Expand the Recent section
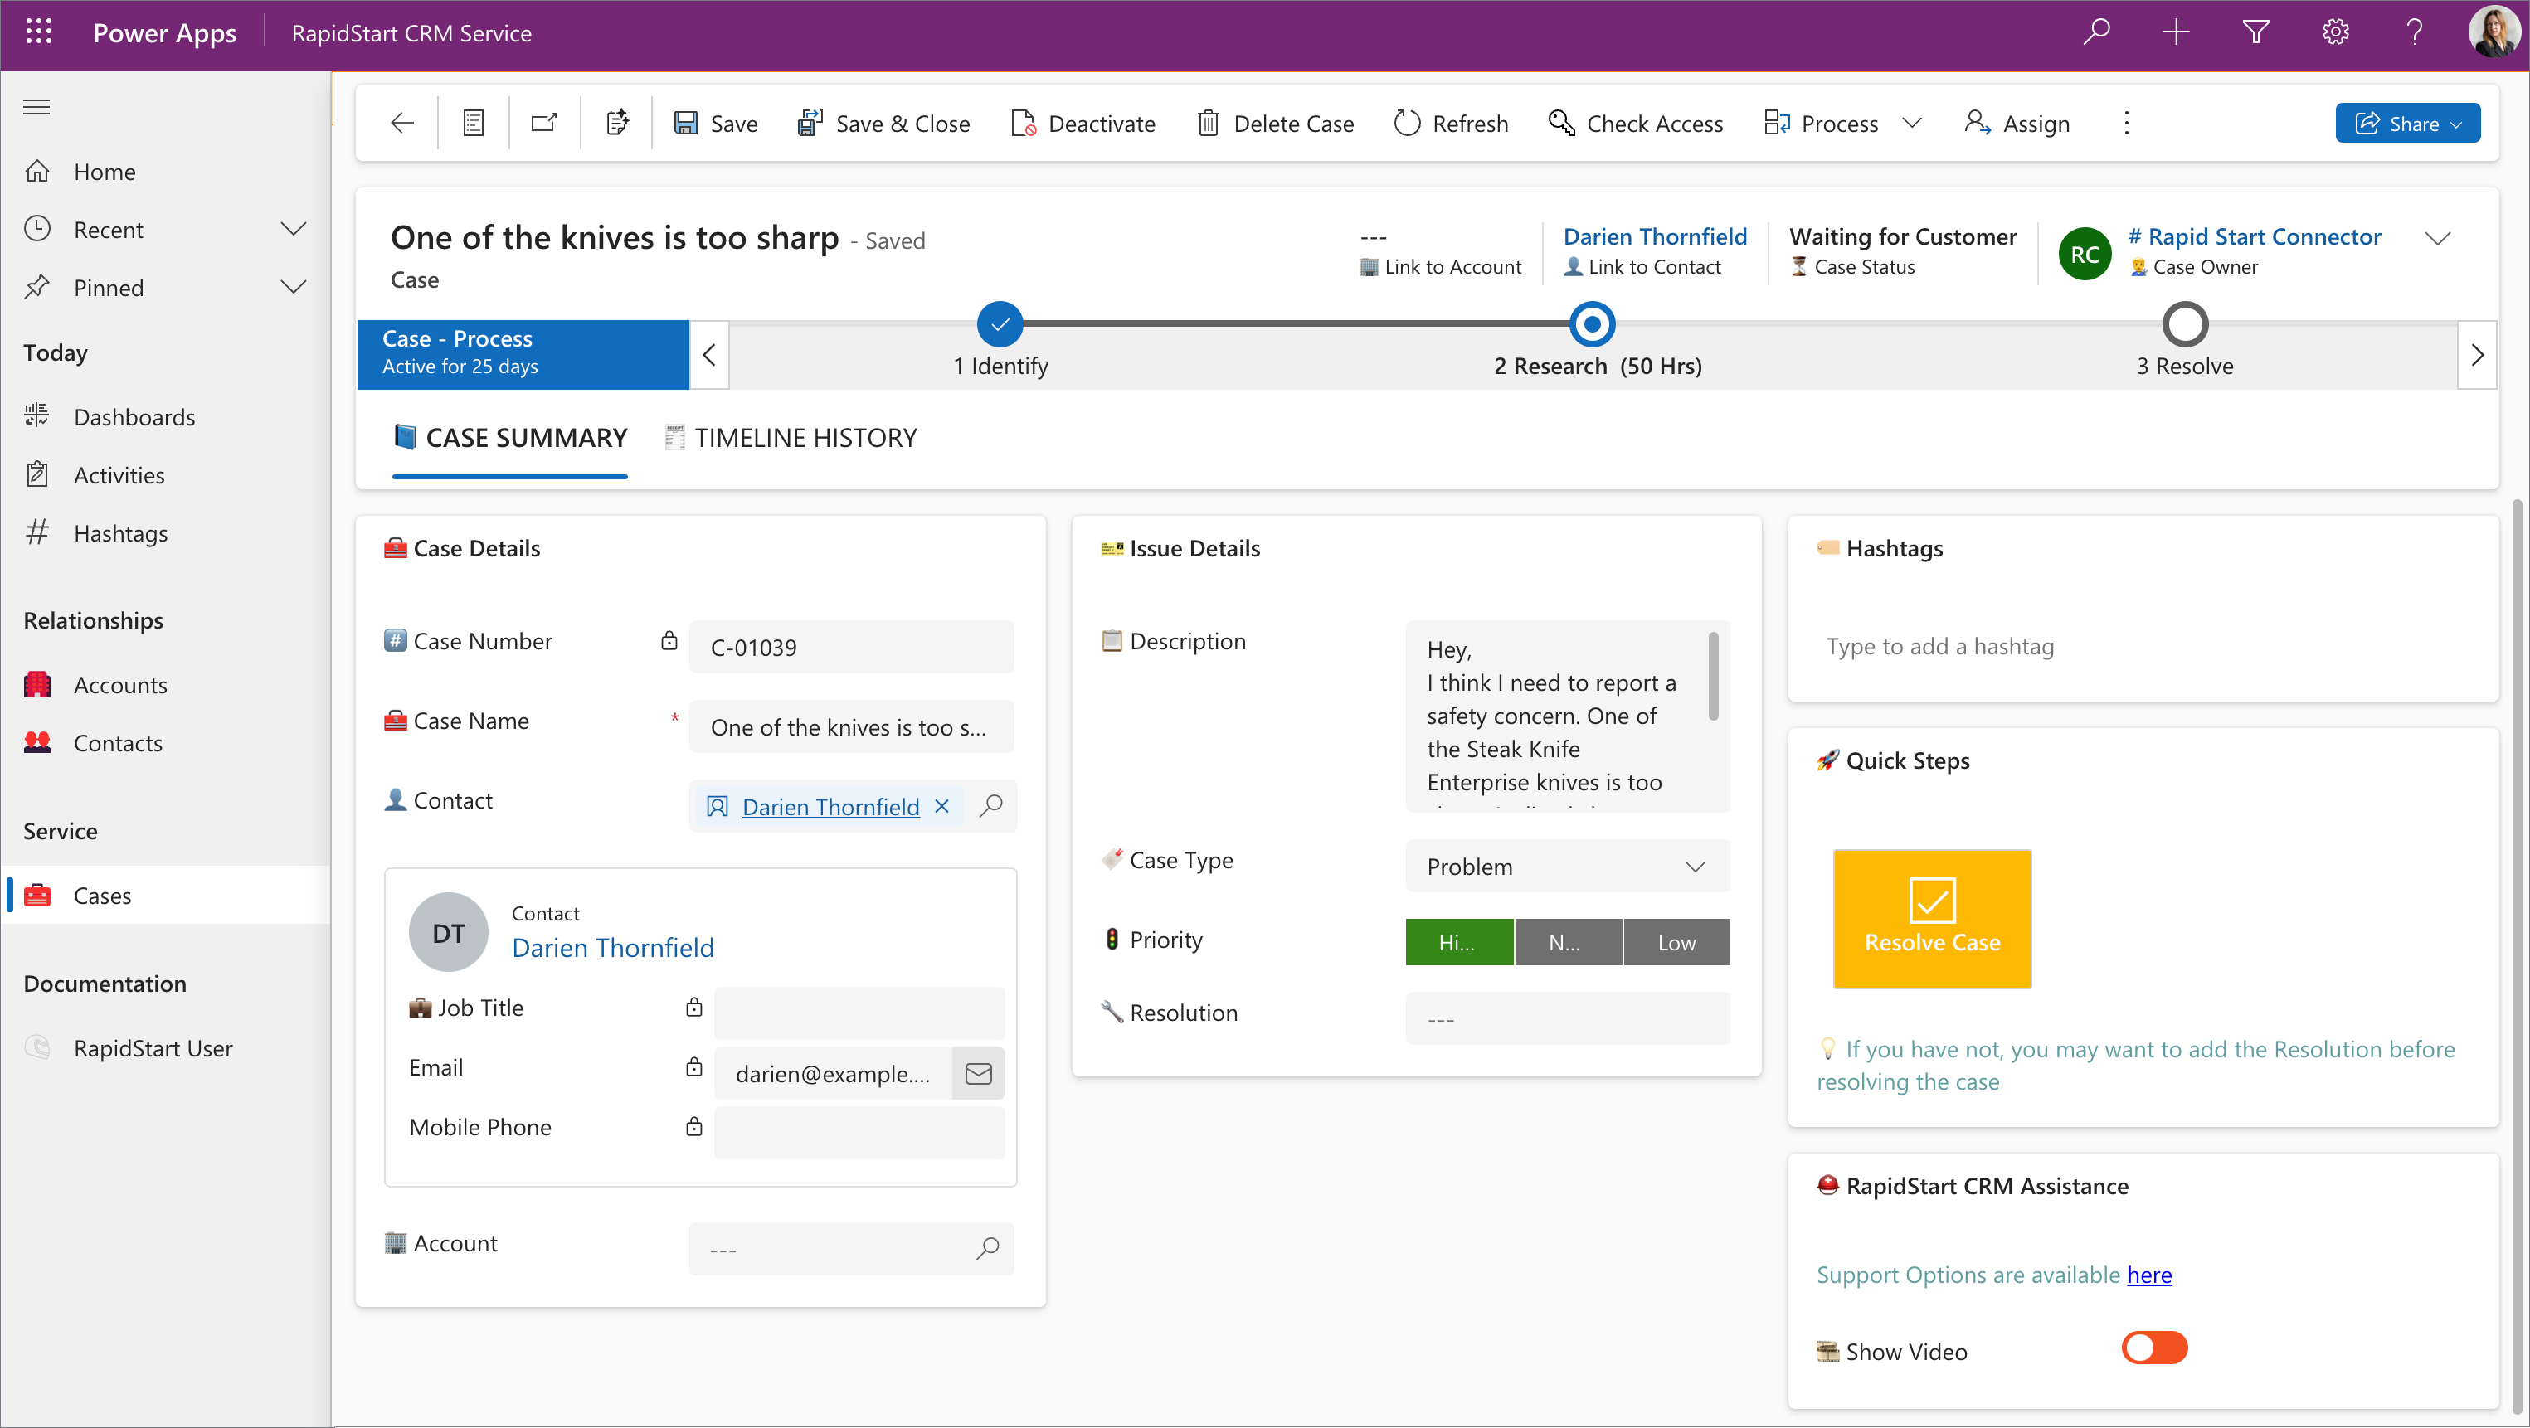 coord(293,229)
